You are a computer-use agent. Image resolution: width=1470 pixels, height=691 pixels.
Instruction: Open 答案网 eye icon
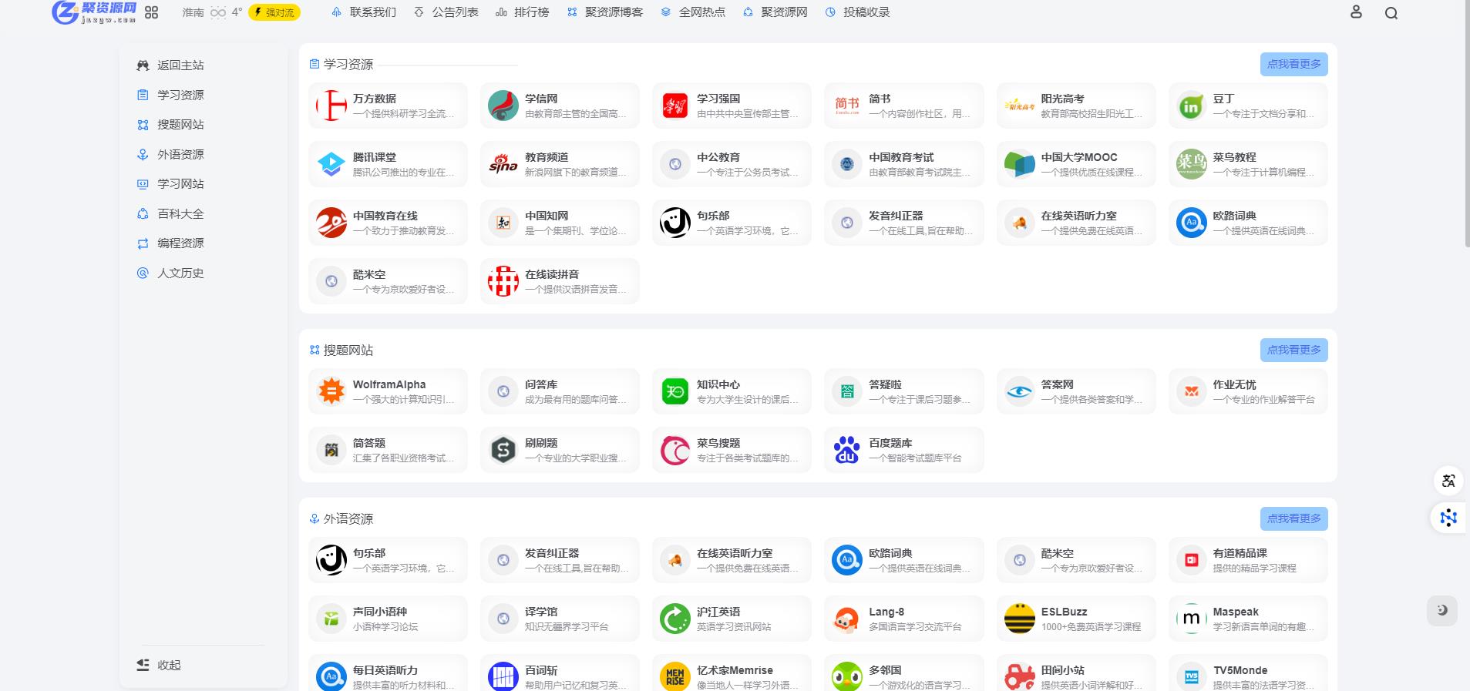(1019, 391)
